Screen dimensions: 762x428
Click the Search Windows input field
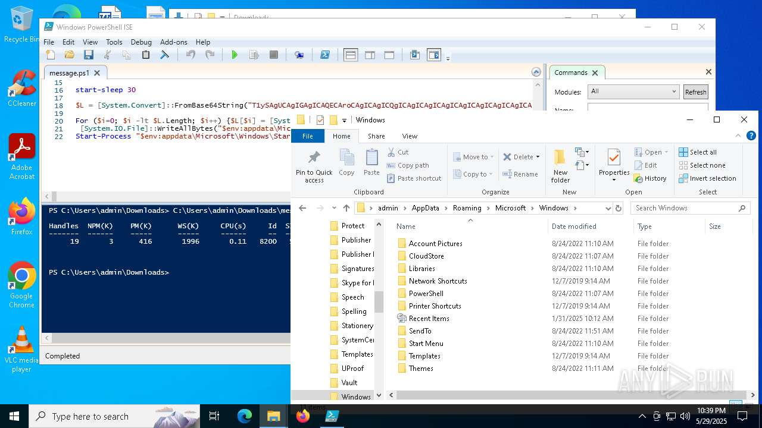[689, 208]
